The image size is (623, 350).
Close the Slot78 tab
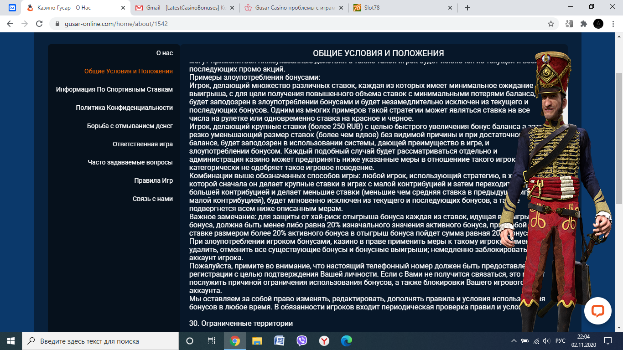click(450, 8)
